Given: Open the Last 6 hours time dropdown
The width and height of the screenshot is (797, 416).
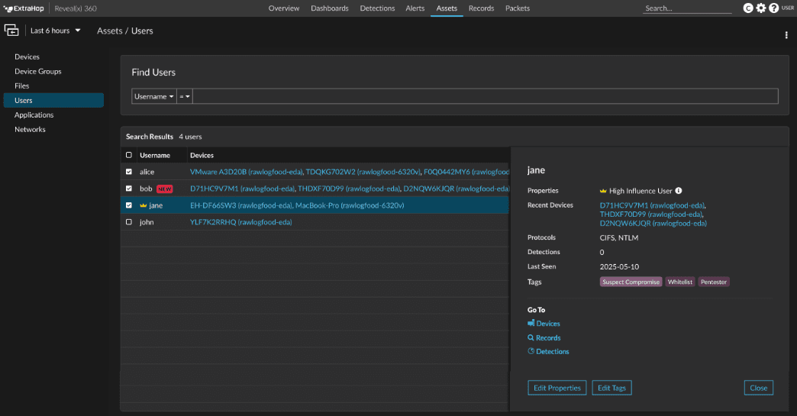Looking at the screenshot, I should click(x=56, y=31).
